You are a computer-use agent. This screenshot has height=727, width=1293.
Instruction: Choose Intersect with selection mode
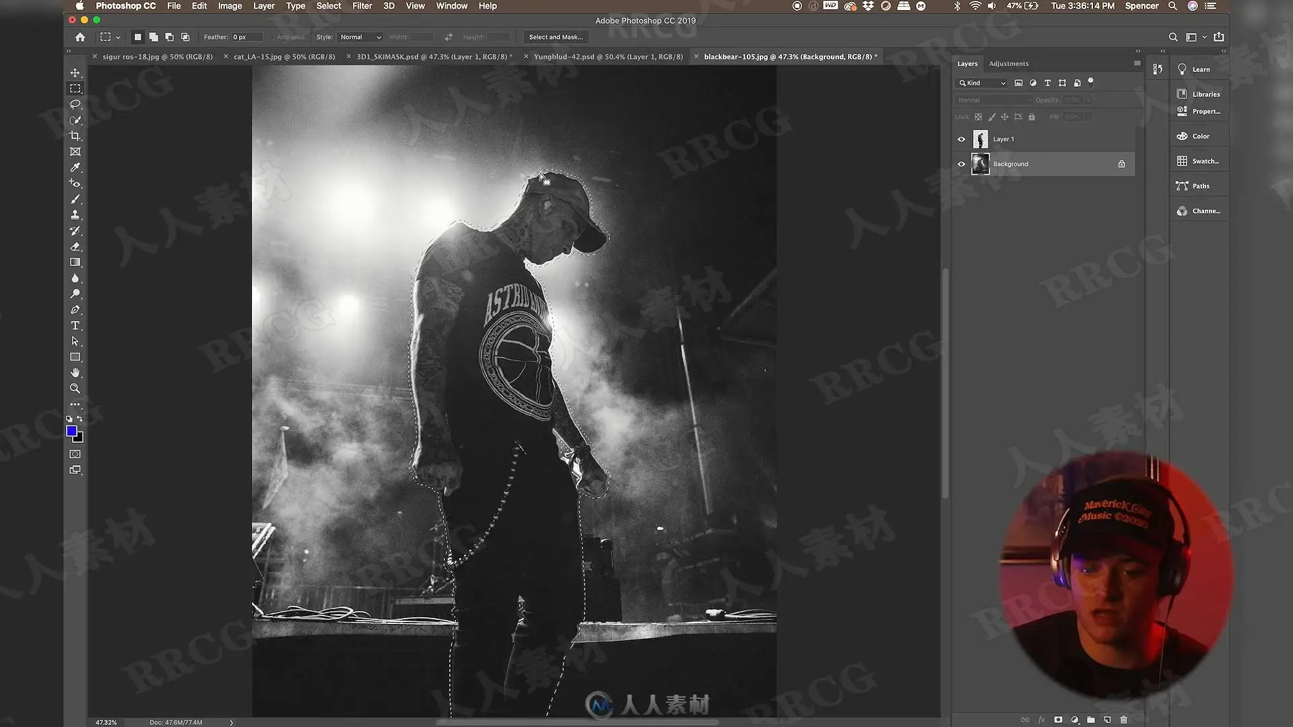coord(185,37)
